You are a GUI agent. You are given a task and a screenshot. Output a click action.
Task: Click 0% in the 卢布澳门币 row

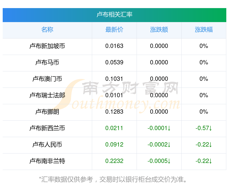(204, 79)
